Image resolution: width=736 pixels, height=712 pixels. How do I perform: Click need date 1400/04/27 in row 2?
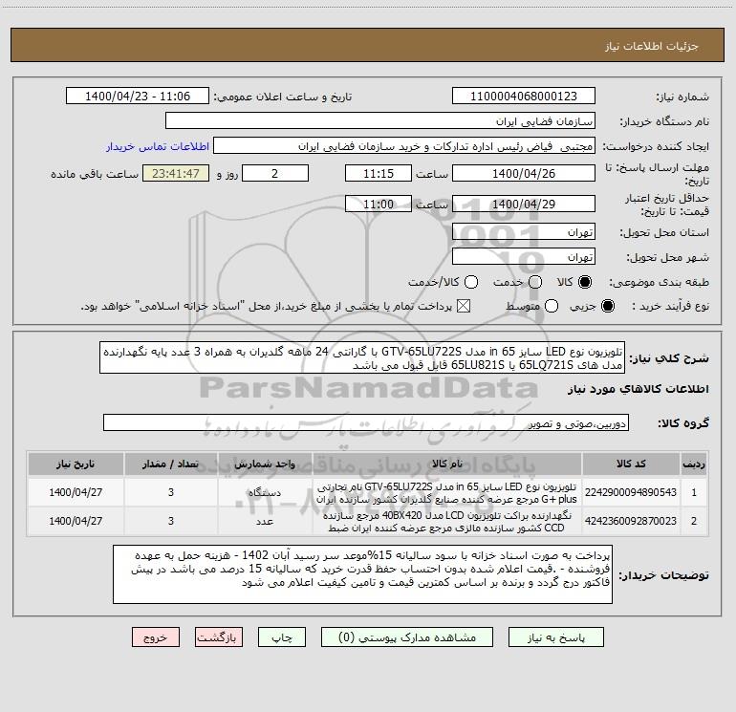(76, 521)
